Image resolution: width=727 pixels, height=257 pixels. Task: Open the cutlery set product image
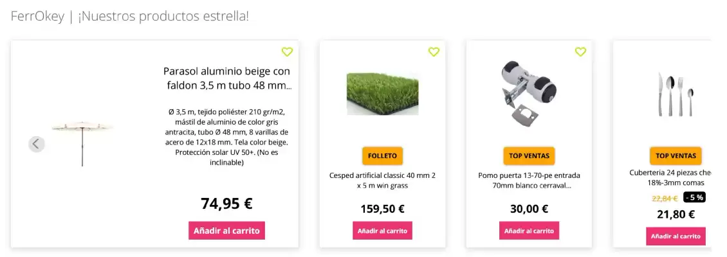click(676, 94)
